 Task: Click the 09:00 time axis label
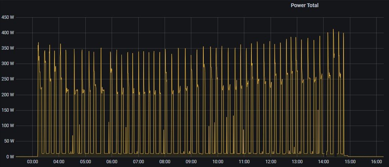191,162
